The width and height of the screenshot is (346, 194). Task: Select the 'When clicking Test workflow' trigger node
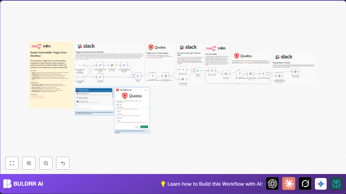point(80,65)
